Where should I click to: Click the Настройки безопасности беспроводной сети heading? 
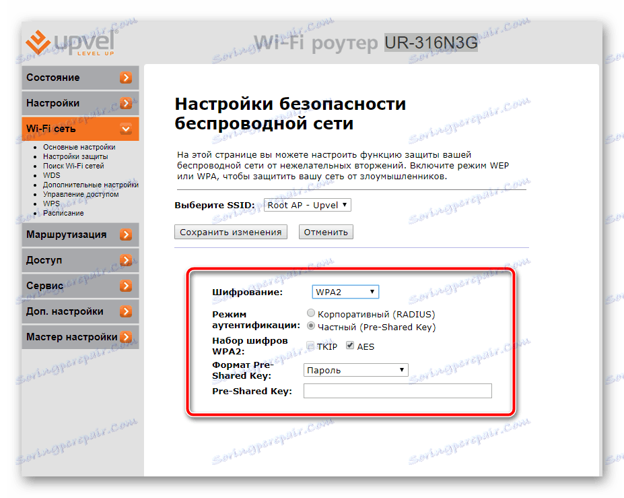291,113
